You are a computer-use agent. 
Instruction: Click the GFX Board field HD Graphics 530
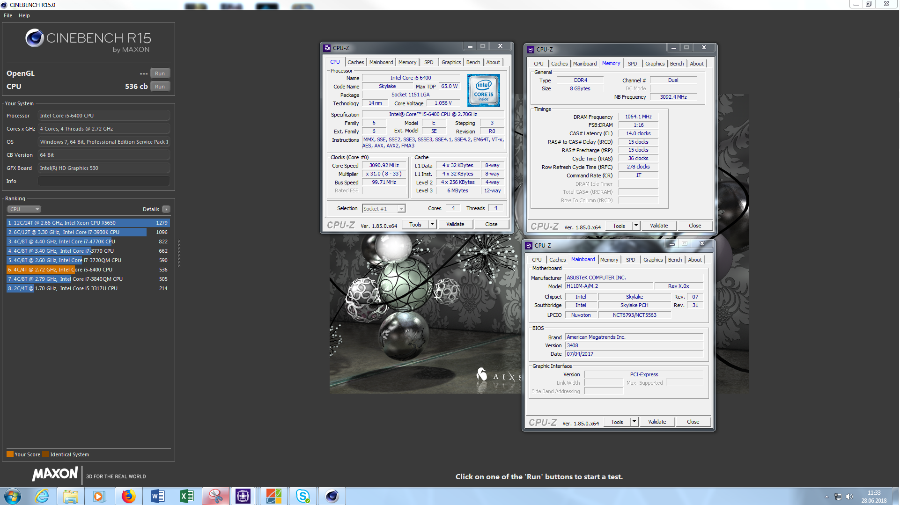104,168
